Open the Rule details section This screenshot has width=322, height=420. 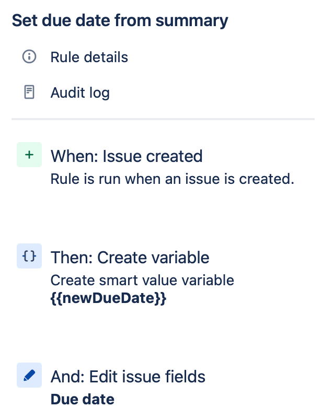89,57
